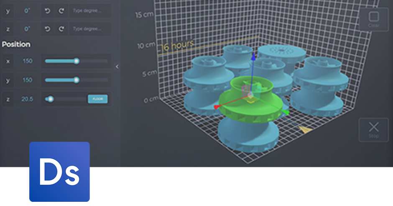Click the Z rotation counter-clockwise arrow
Screen dimensions: 393x206
tap(47, 29)
